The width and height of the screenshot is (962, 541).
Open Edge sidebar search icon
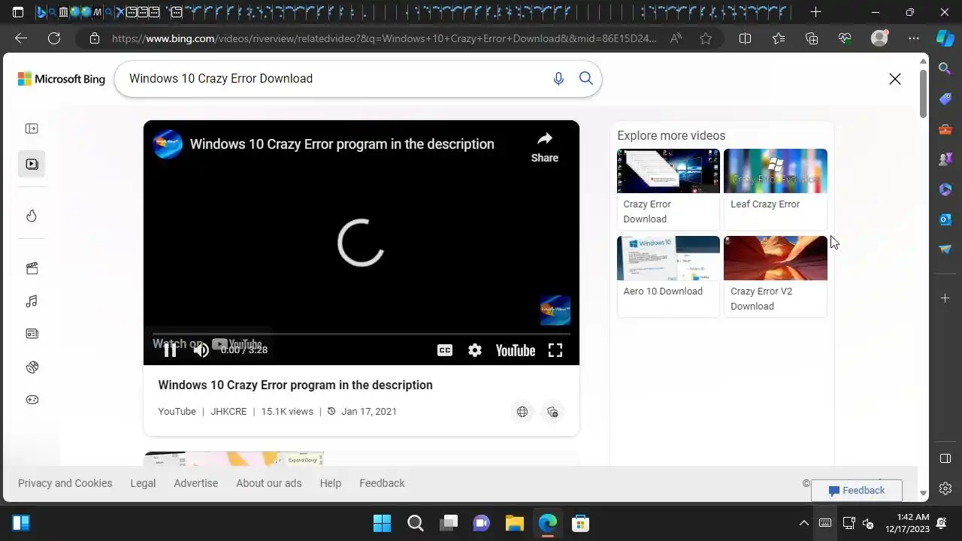pyautogui.click(x=945, y=68)
